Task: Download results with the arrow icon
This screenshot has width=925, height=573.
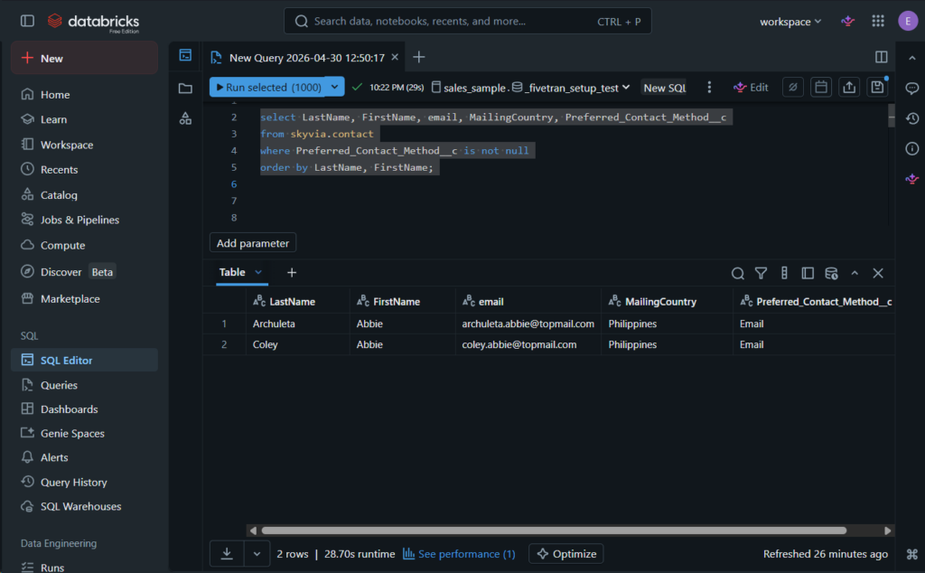Action: (x=227, y=553)
